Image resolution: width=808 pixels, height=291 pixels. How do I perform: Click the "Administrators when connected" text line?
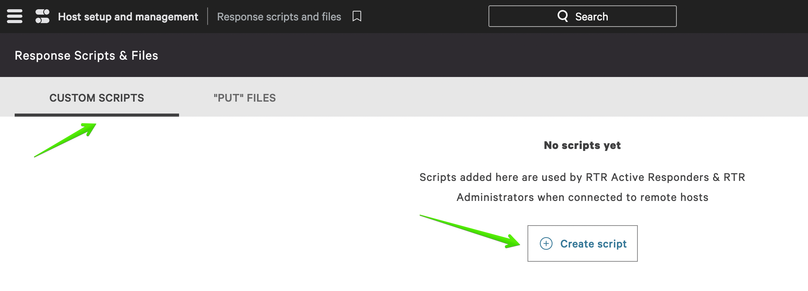click(582, 197)
